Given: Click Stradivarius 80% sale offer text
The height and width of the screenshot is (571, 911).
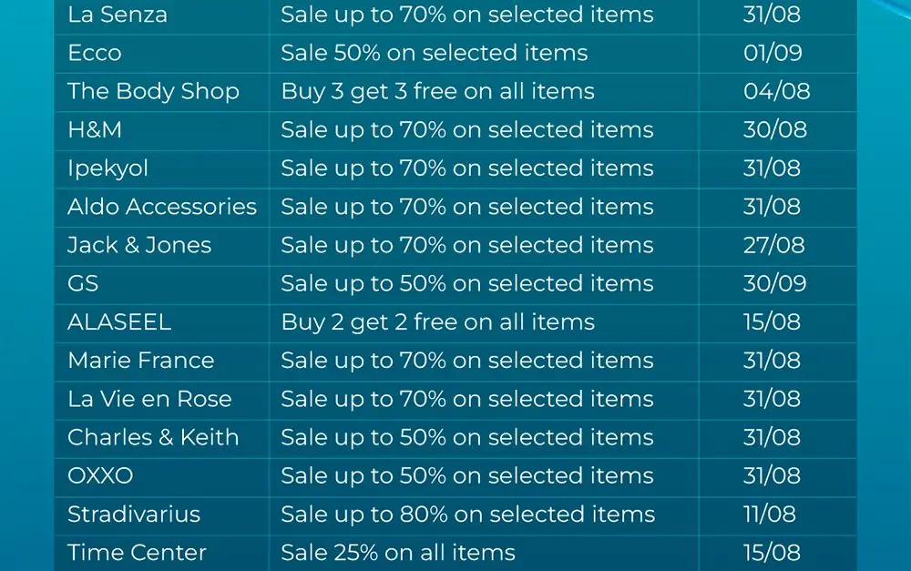Looking at the screenshot, I should (x=467, y=515).
